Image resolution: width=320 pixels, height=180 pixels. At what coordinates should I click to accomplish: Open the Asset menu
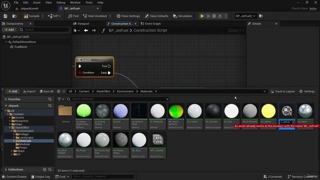pos(36,2)
